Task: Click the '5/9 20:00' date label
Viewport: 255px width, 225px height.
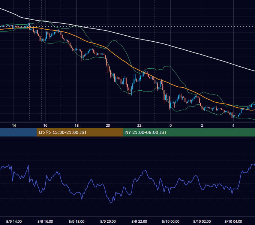Action: click(108, 221)
